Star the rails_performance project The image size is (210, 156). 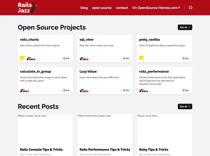tap(186, 90)
